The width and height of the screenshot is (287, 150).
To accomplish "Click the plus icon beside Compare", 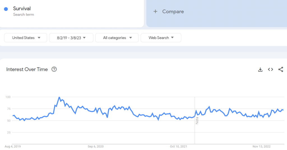I will pyautogui.click(x=155, y=12).
